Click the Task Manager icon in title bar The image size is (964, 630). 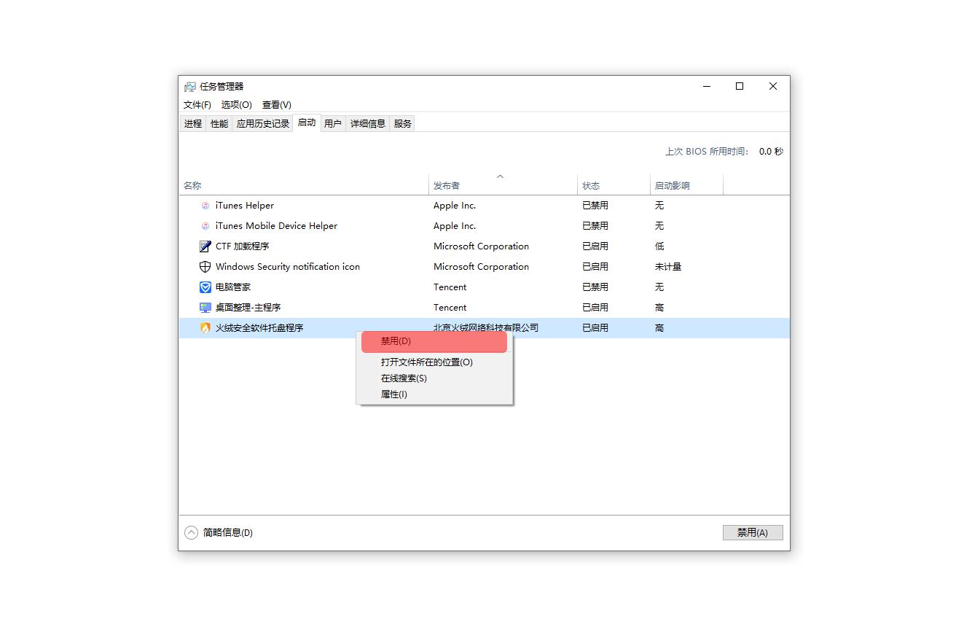point(190,86)
